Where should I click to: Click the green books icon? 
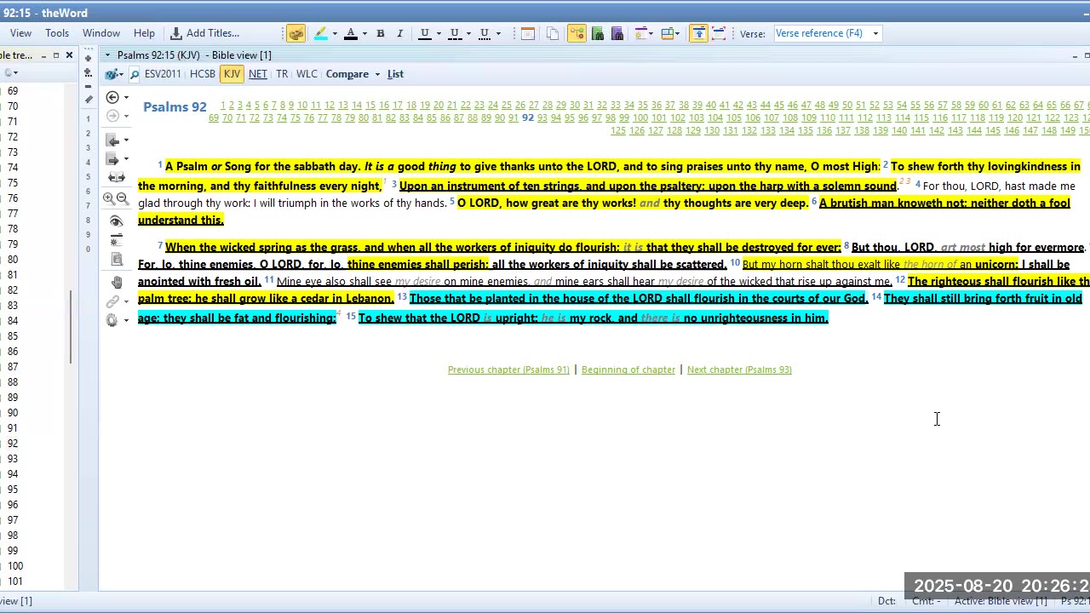click(x=597, y=33)
